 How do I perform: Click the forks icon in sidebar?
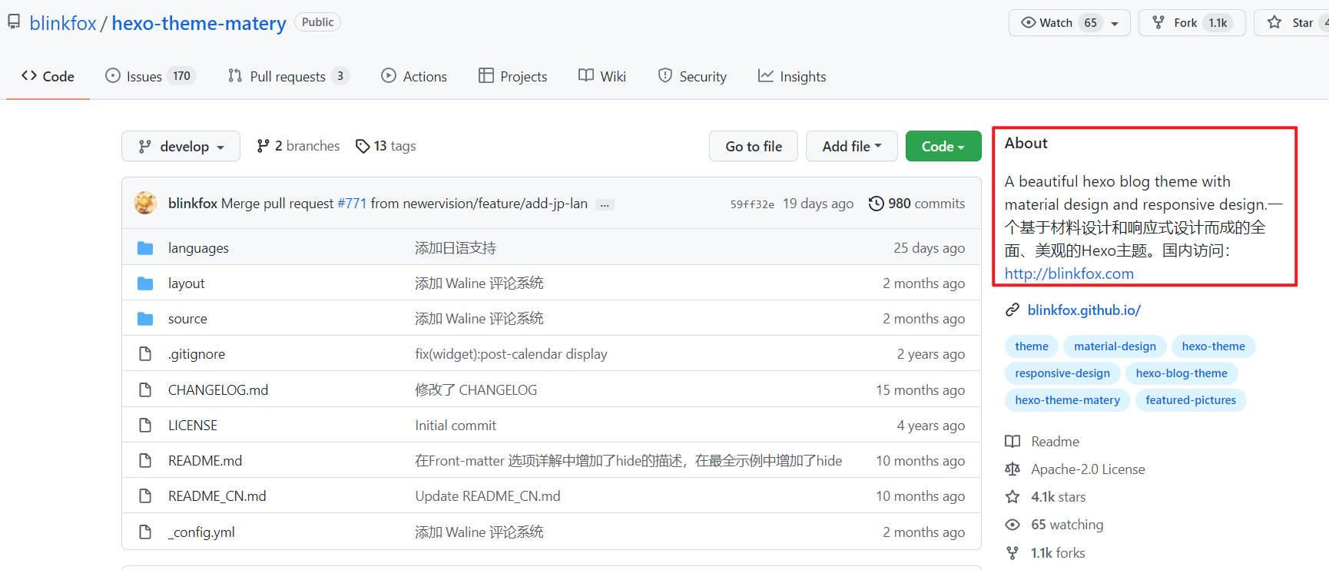1012,553
